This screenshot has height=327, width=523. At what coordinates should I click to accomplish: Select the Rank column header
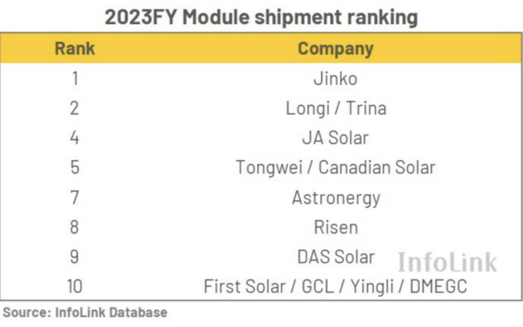pos(75,49)
